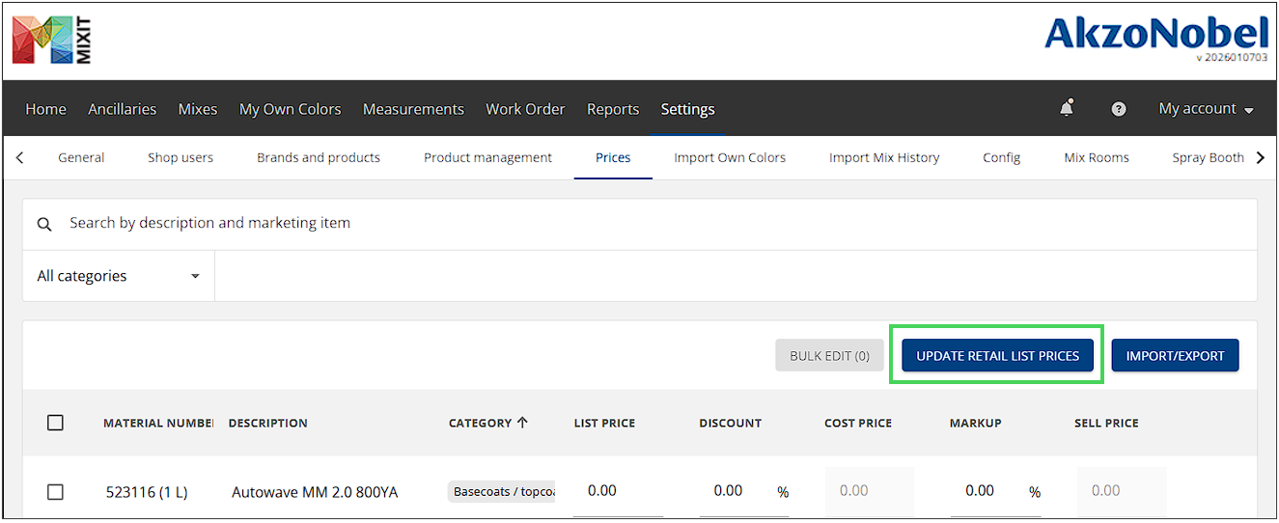This screenshot has height=523, width=1279.
Task: Switch to the Product management tab
Action: click(487, 157)
